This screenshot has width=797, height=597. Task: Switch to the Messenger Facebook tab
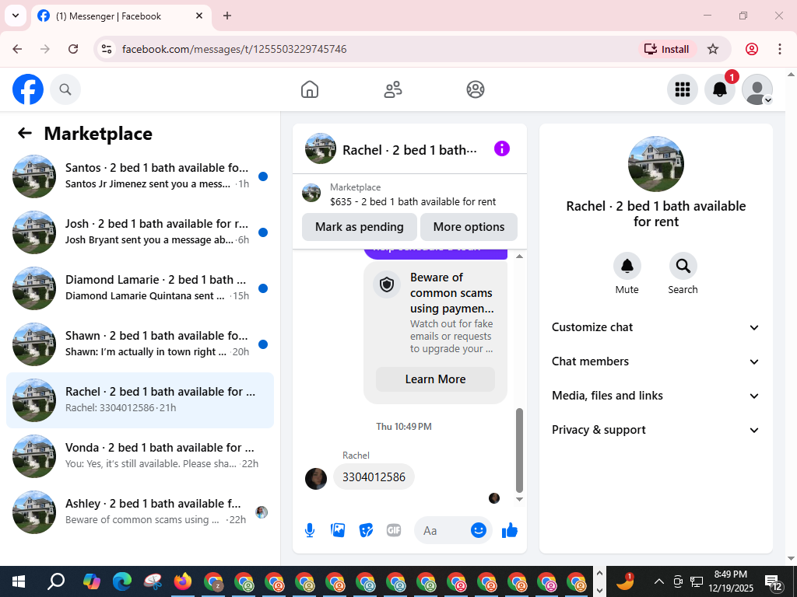(121, 16)
